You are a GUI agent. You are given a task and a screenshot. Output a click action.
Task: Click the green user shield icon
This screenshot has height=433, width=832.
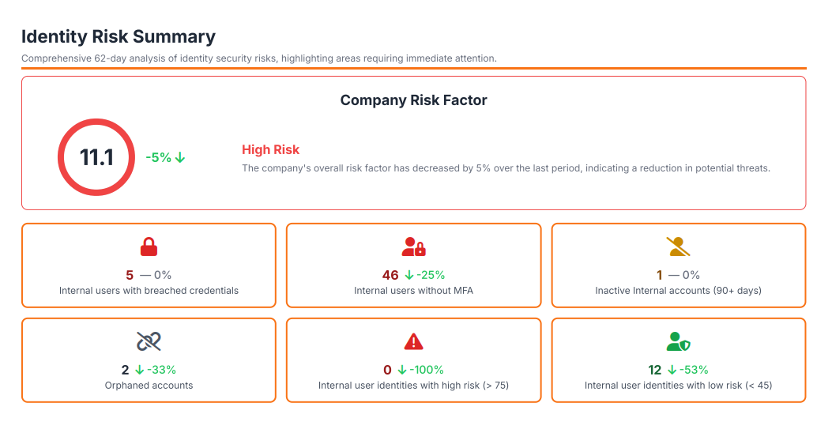[x=678, y=341]
